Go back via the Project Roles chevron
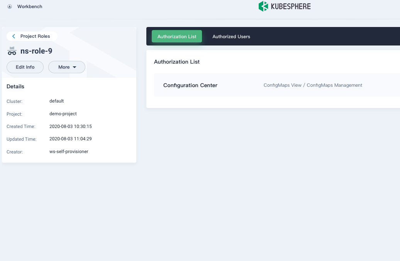 pos(14,36)
